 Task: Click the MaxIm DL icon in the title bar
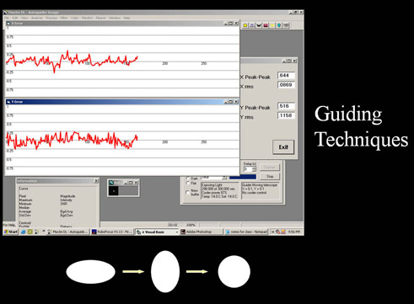6,13
